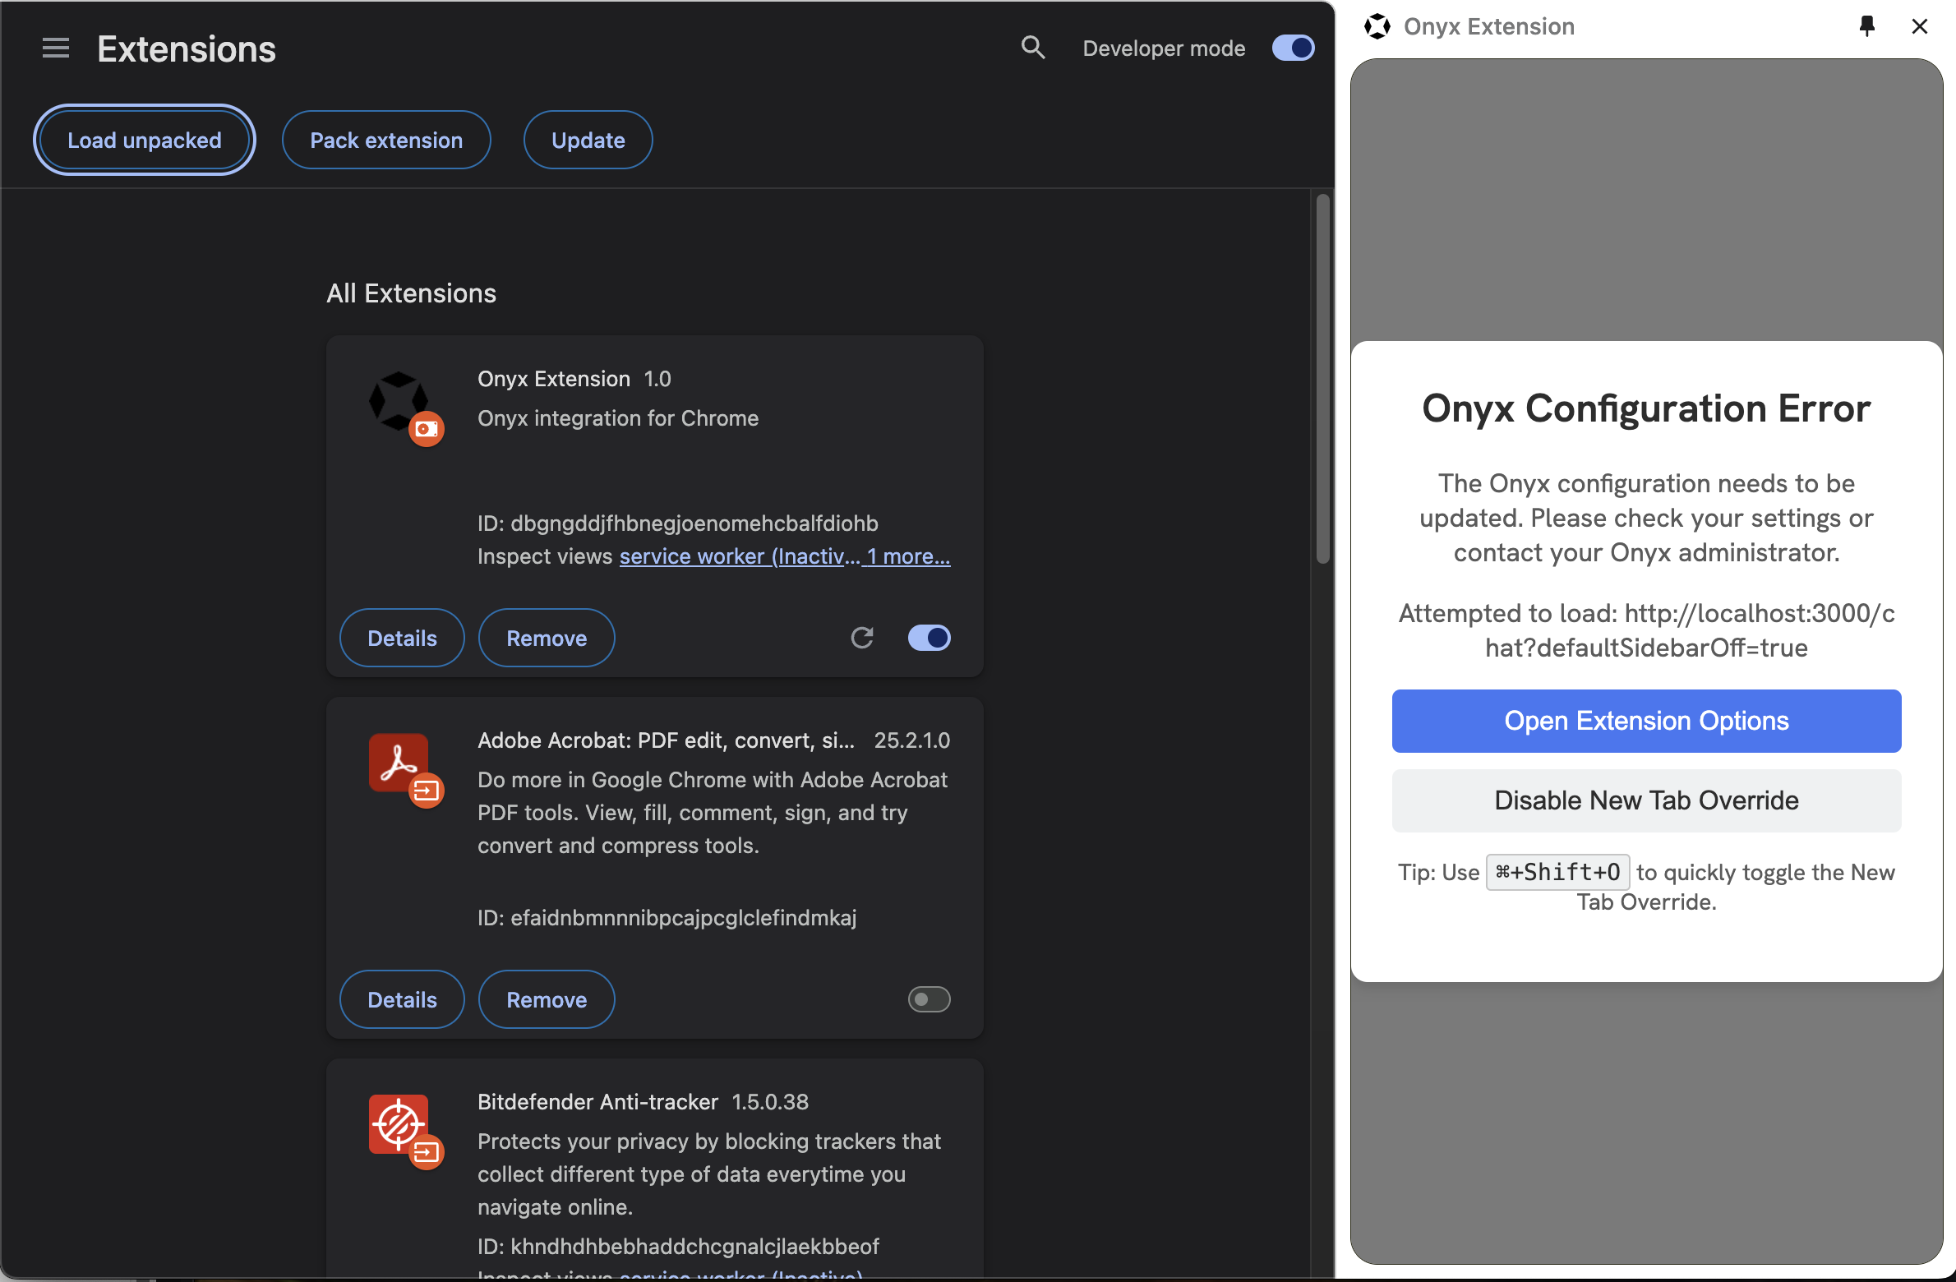1956x1282 pixels.
Task: Inspect the service worker link for Onyx
Action: 740,556
